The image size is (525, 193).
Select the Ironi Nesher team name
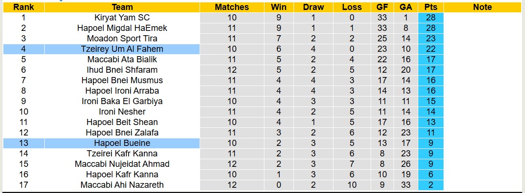point(122,112)
